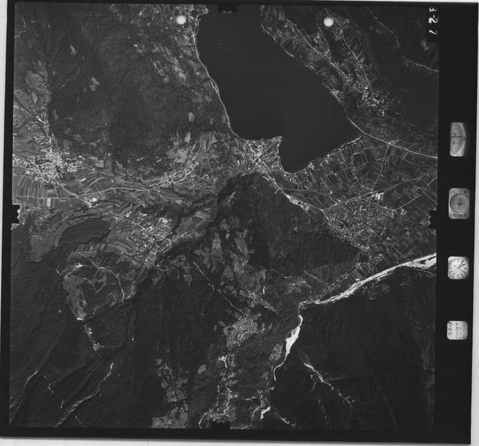
Task: Click the road running along the lake's western shore
Action: tap(212, 82)
